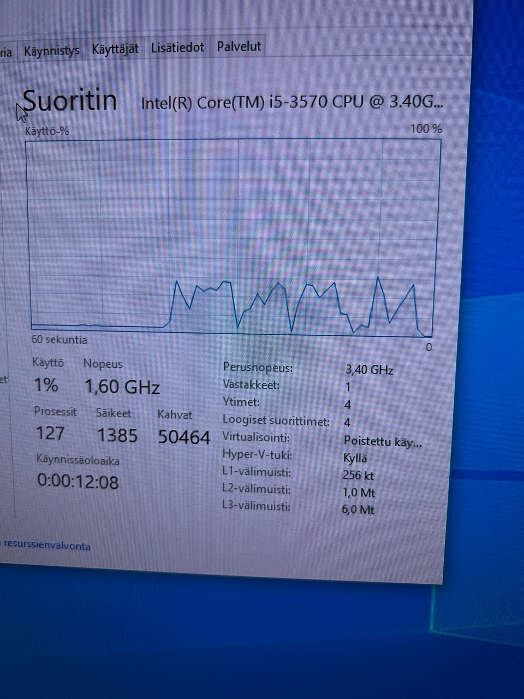Screen dimensions: 524x699
Task: Select the 100 % graph scale label
Action: tap(426, 129)
